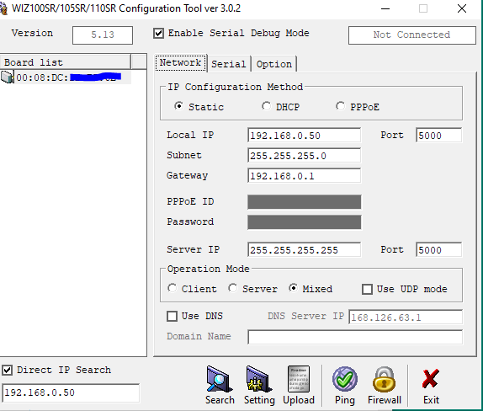Click the Search icon with magnifying glass

point(220,379)
